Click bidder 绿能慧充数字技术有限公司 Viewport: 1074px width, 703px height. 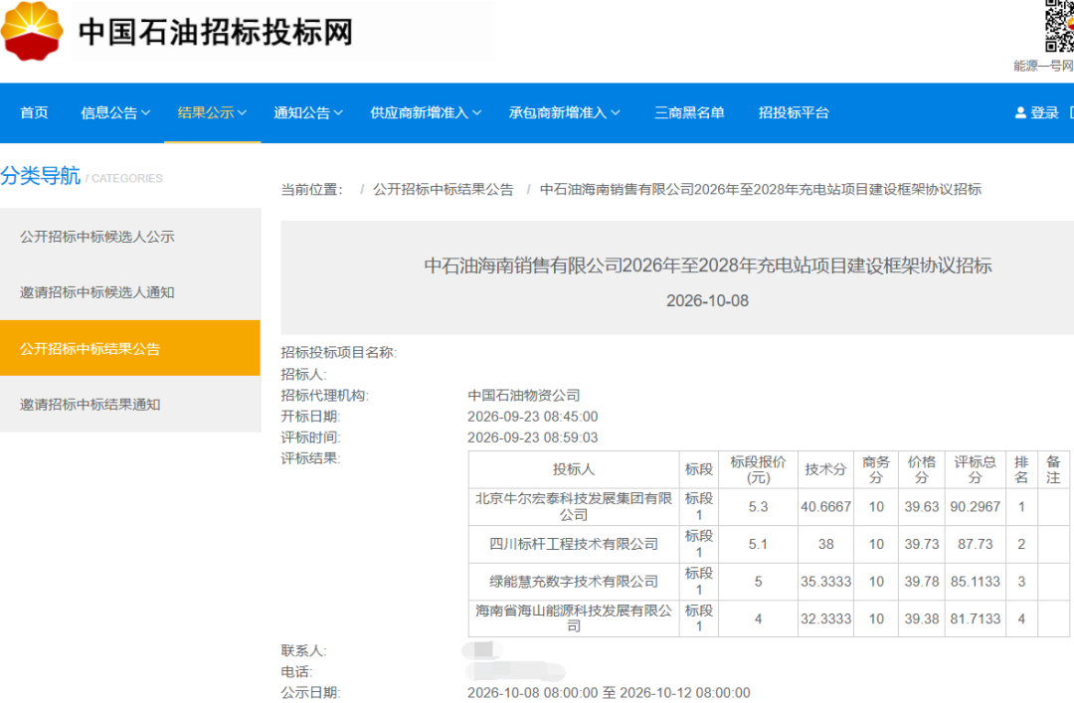574,582
